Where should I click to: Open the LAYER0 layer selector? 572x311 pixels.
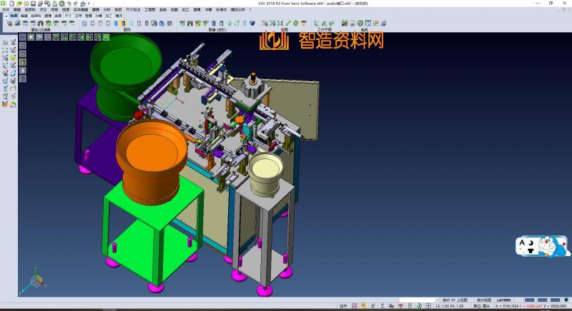[x=504, y=300]
